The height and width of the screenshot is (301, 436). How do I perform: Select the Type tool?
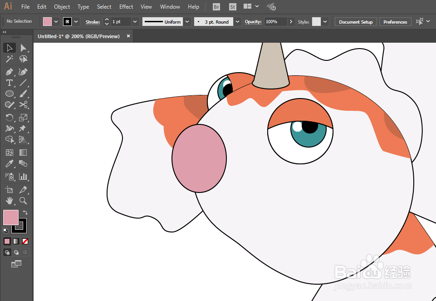click(x=10, y=83)
